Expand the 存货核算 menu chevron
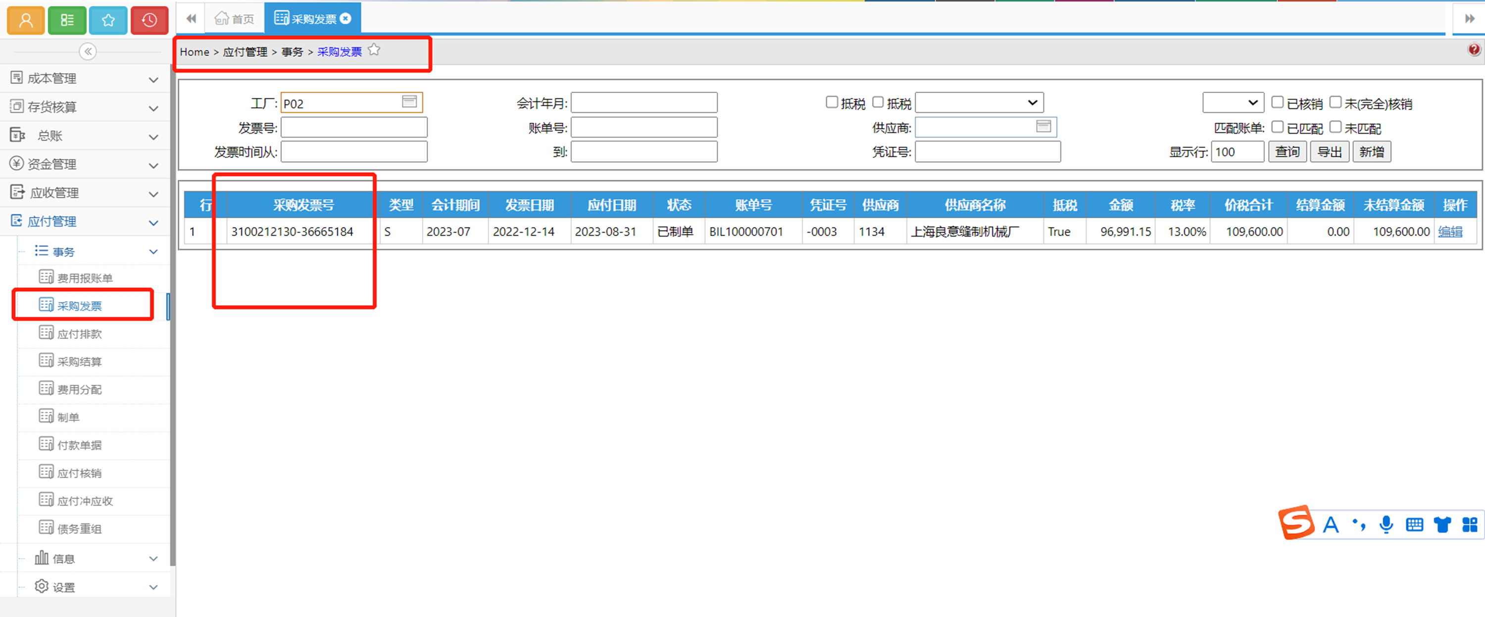 tap(153, 108)
